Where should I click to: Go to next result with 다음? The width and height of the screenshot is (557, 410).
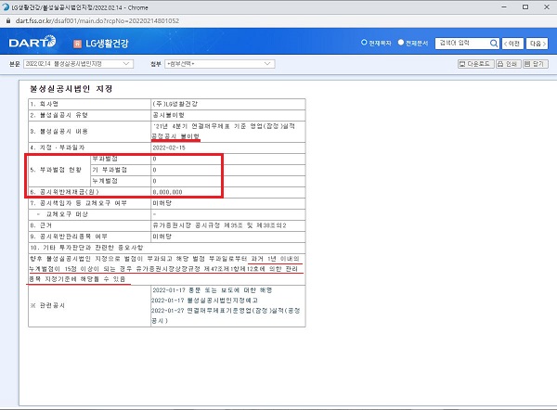(538, 43)
